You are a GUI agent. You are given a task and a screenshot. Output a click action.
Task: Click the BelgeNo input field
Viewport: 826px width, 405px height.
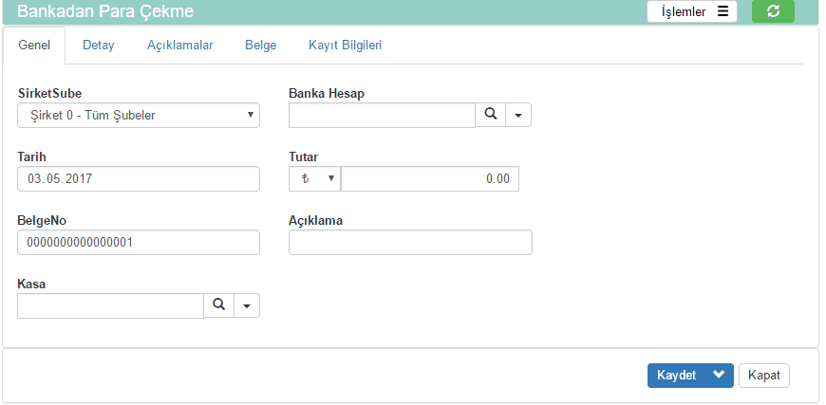pyautogui.click(x=139, y=242)
